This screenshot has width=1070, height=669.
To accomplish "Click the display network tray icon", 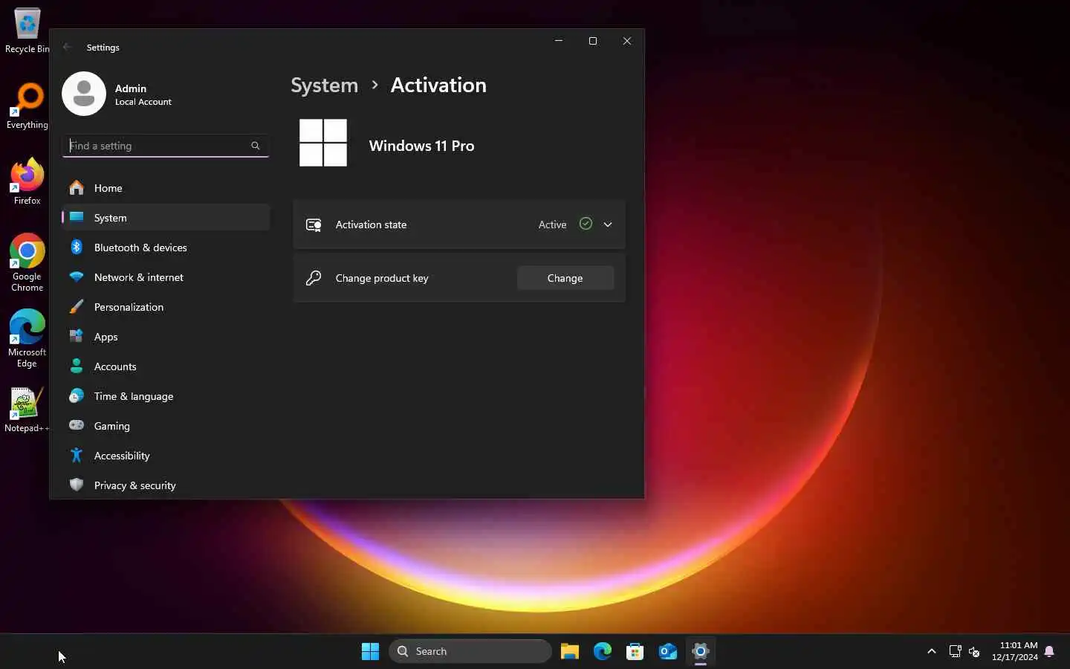I will 956,651.
